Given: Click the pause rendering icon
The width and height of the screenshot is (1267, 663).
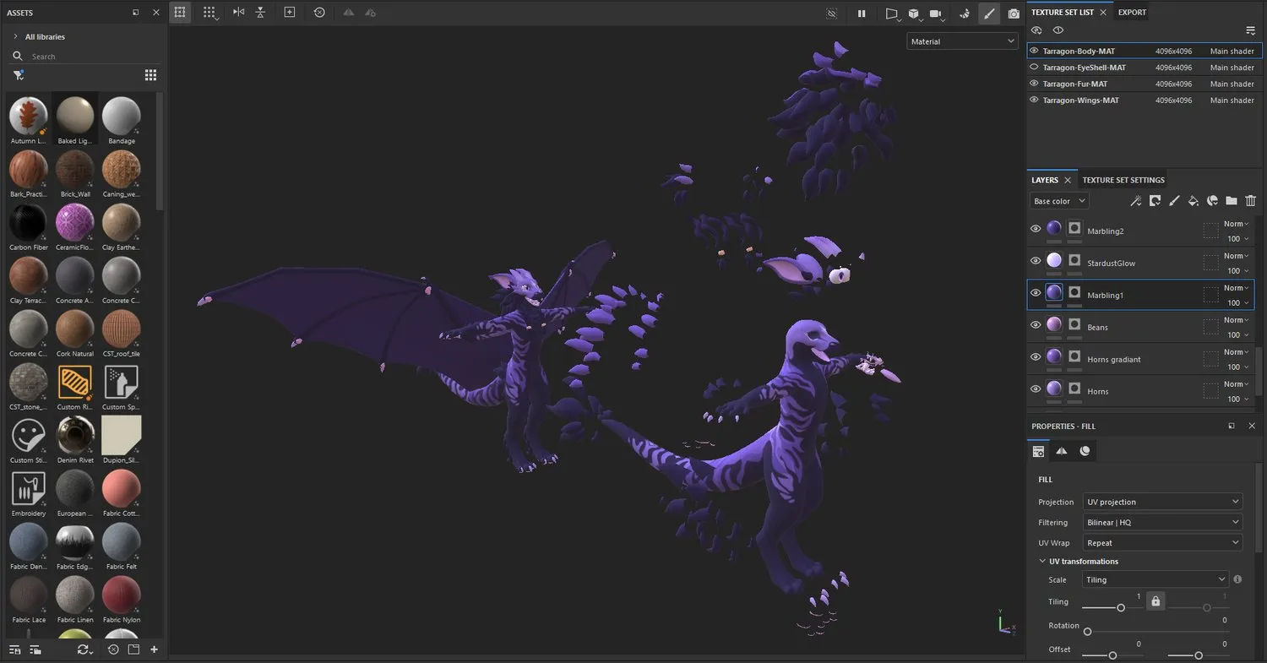Looking at the screenshot, I should point(862,14).
